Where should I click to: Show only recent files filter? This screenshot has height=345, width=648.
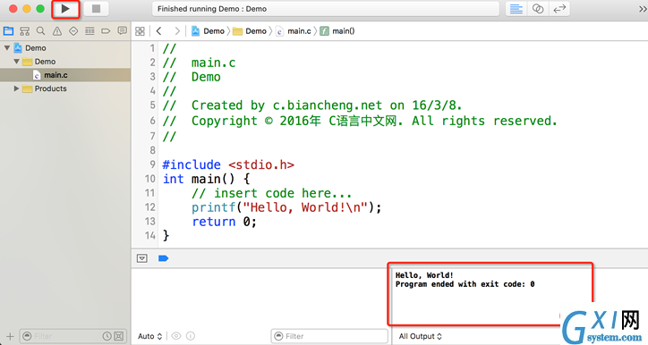pos(107,336)
